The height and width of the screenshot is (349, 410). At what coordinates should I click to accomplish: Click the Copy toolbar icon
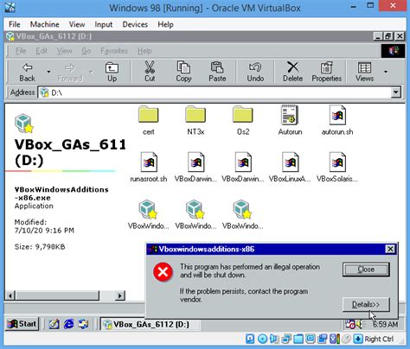point(183,67)
